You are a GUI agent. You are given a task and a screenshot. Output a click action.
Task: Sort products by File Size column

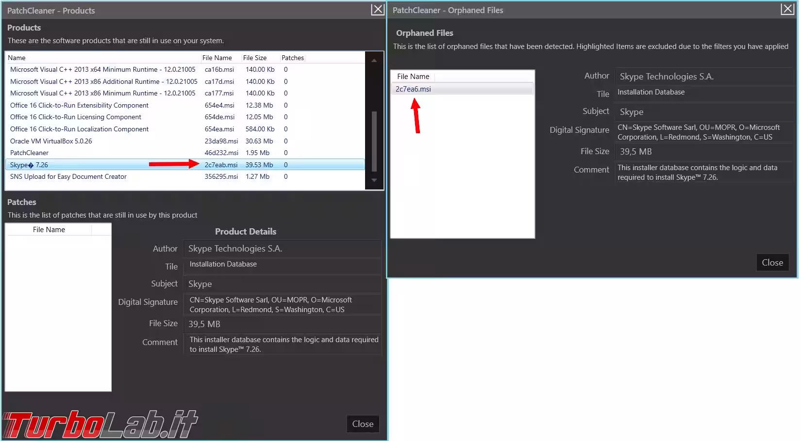pyautogui.click(x=255, y=58)
